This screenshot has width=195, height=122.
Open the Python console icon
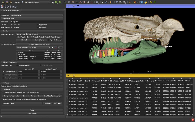pyautogui.click(x=145, y=2)
